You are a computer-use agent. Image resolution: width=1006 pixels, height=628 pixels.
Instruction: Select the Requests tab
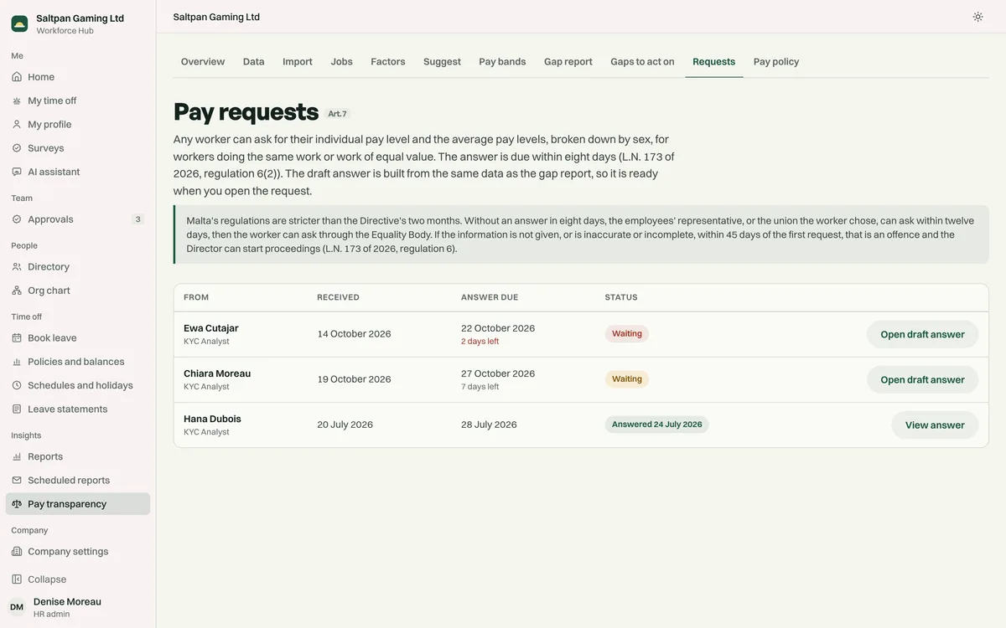tap(714, 62)
